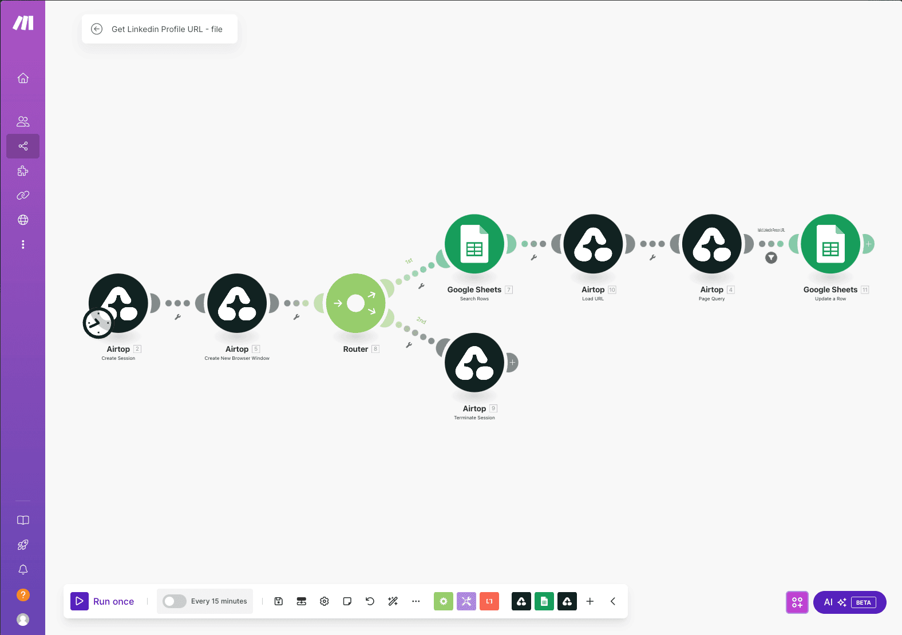Select the Airtop Terminate Session module
Image resolution: width=902 pixels, height=635 pixels.
pyautogui.click(x=474, y=363)
